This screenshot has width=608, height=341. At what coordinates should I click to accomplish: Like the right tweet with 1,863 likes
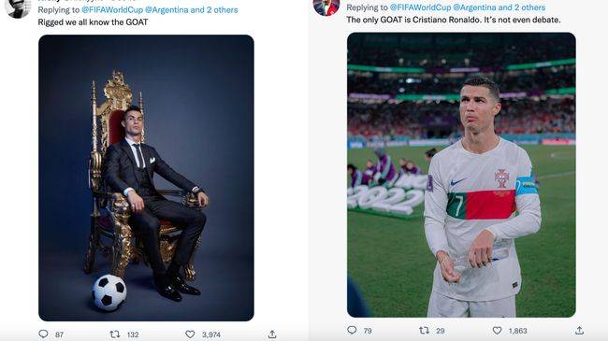[497, 330]
